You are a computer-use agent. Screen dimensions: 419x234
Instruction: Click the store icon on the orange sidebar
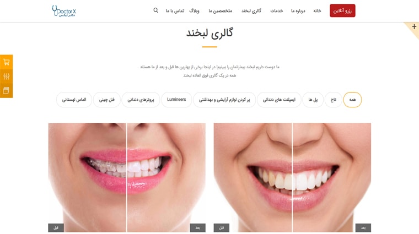click(7, 91)
